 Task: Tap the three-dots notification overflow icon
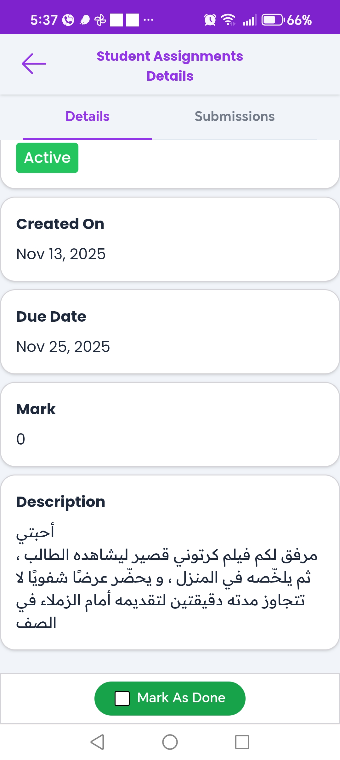pos(148,20)
